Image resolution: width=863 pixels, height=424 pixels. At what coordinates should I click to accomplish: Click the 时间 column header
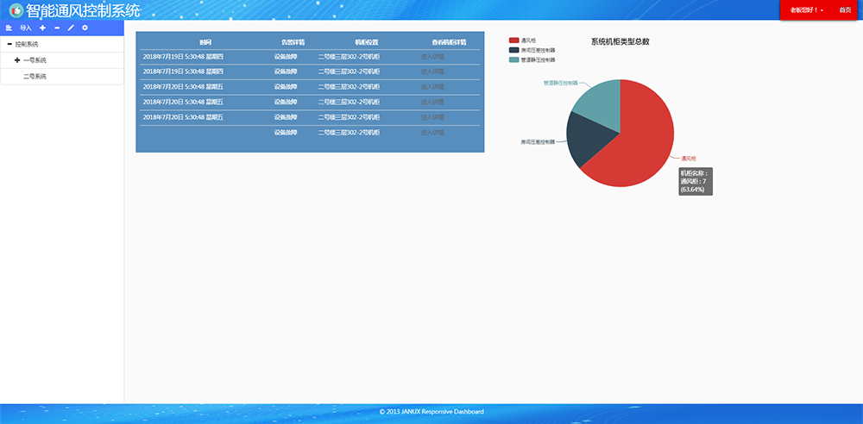click(x=205, y=42)
